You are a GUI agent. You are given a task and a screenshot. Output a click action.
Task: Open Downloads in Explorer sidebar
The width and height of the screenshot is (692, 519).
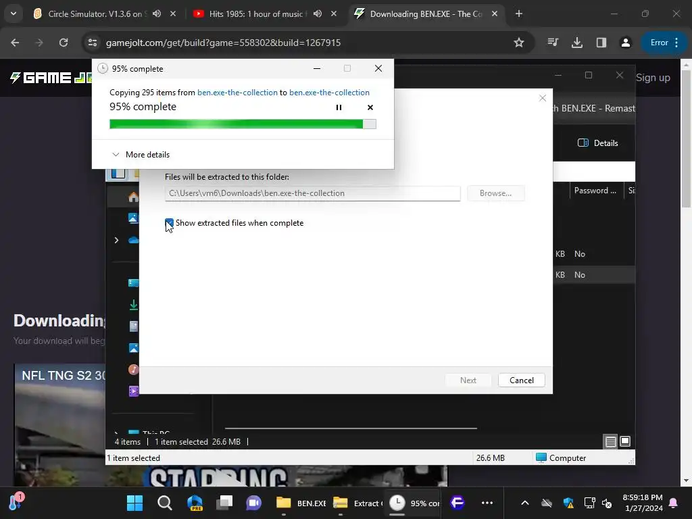(133, 305)
